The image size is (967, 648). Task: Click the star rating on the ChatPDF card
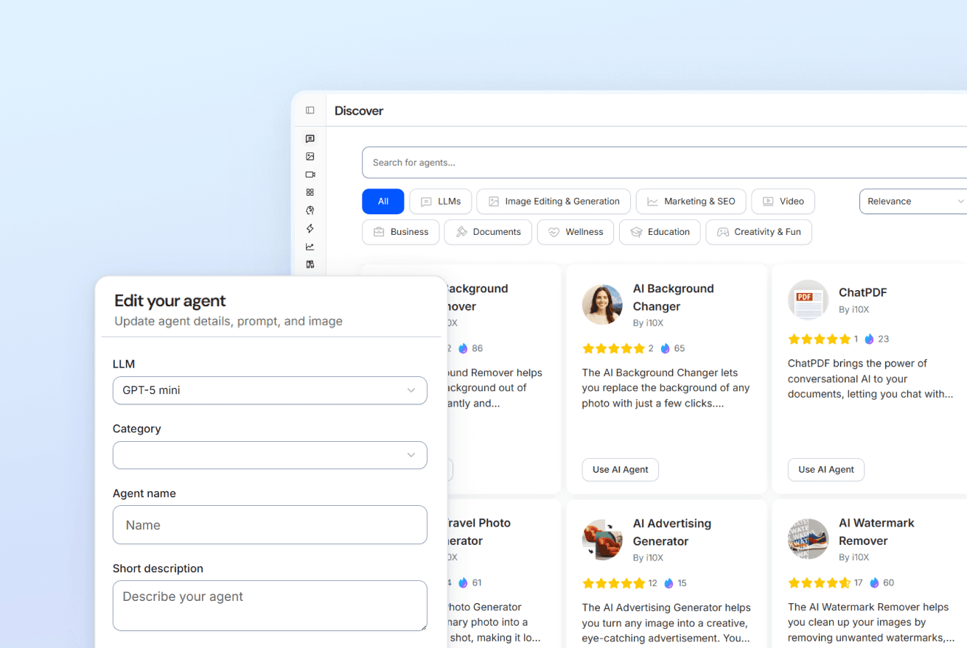tap(819, 339)
